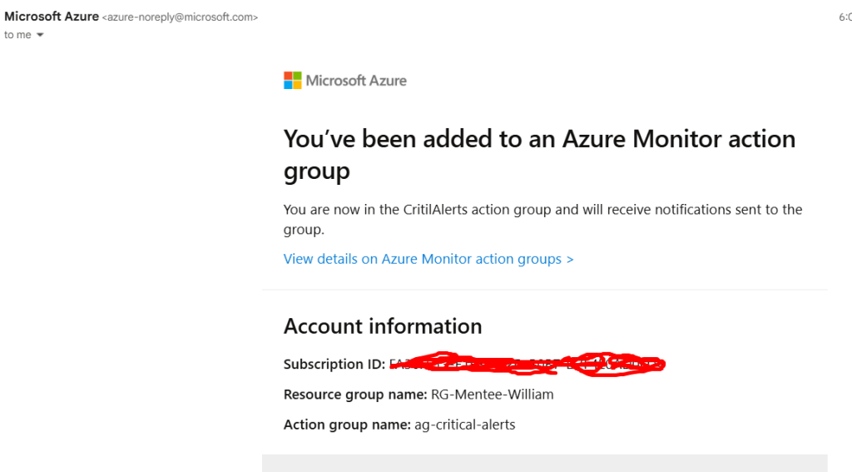852x472 pixels.
Task: Click the "Action group name:" bold label
Action: pyautogui.click(x=347, y=425)
